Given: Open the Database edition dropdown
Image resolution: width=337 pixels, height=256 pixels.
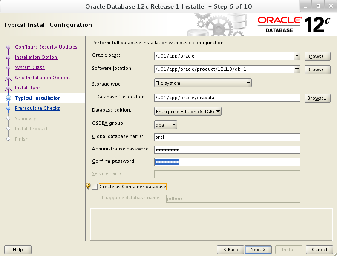Looking at the screenshot, I should [x=187, y=112].
